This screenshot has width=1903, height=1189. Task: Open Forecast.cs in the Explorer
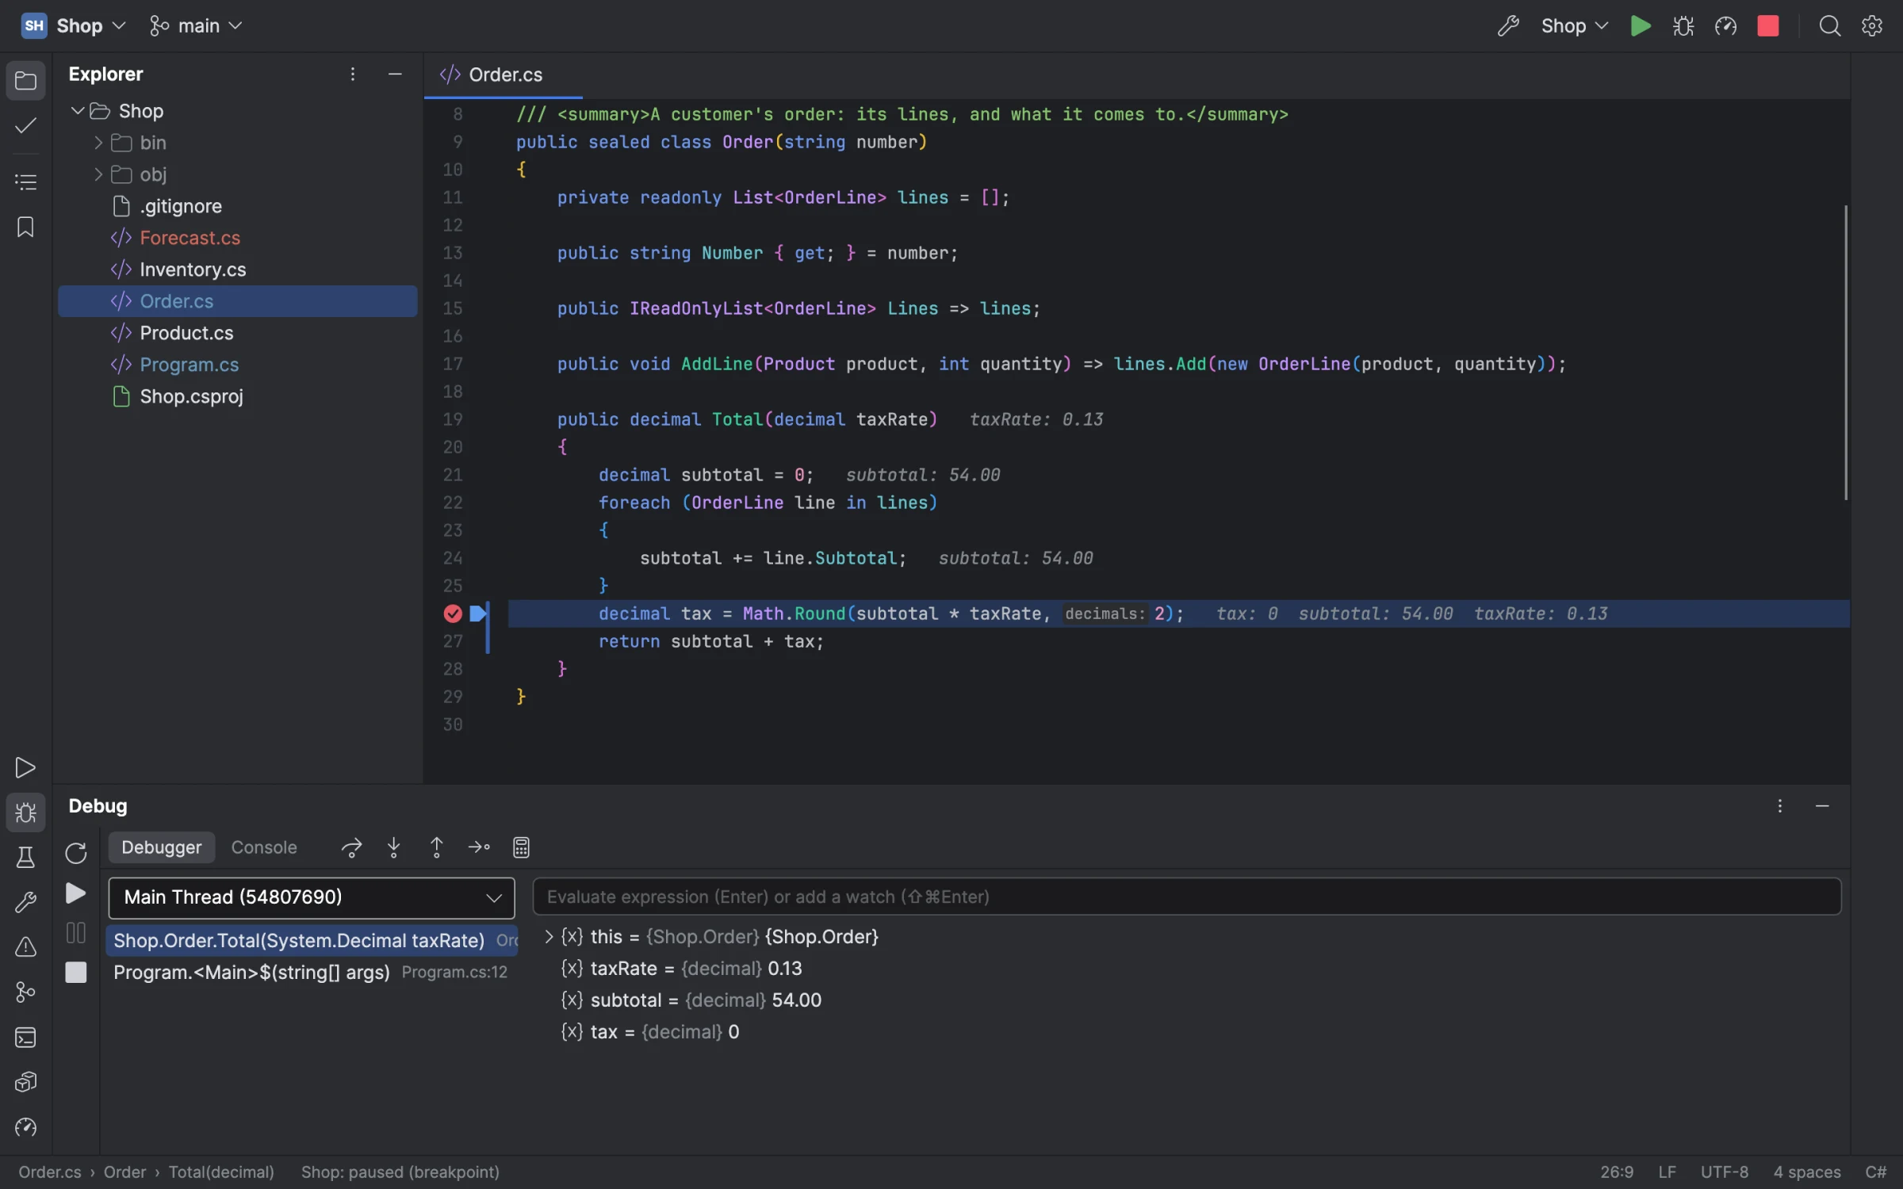pyautogui.click(x=238, y=238)
